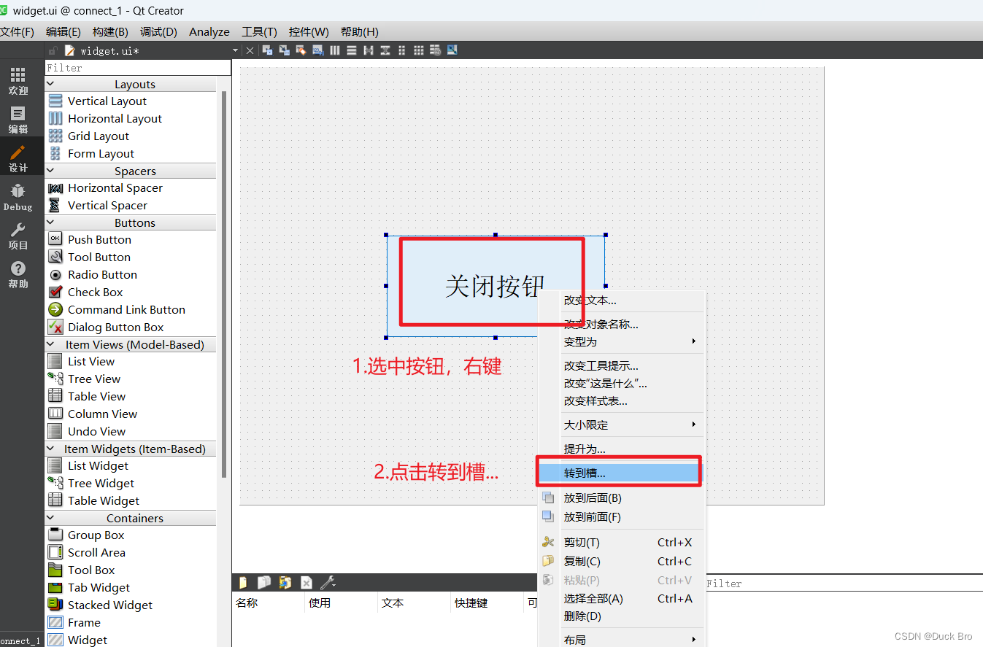Apply Lay Out Vertically in Splitter

385,50
